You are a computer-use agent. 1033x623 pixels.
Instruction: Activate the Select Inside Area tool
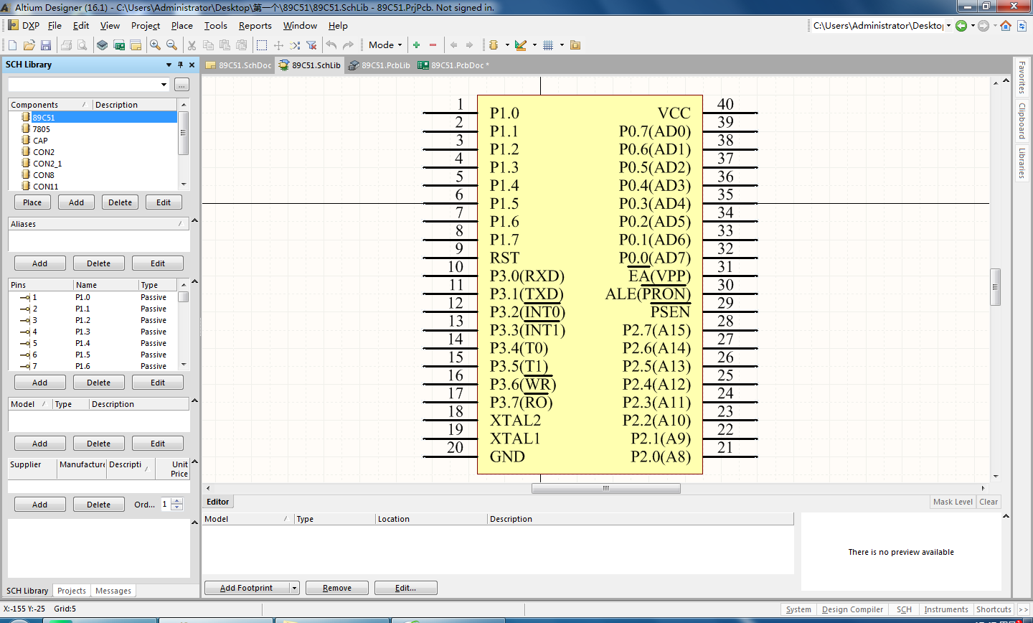(262, 45)
